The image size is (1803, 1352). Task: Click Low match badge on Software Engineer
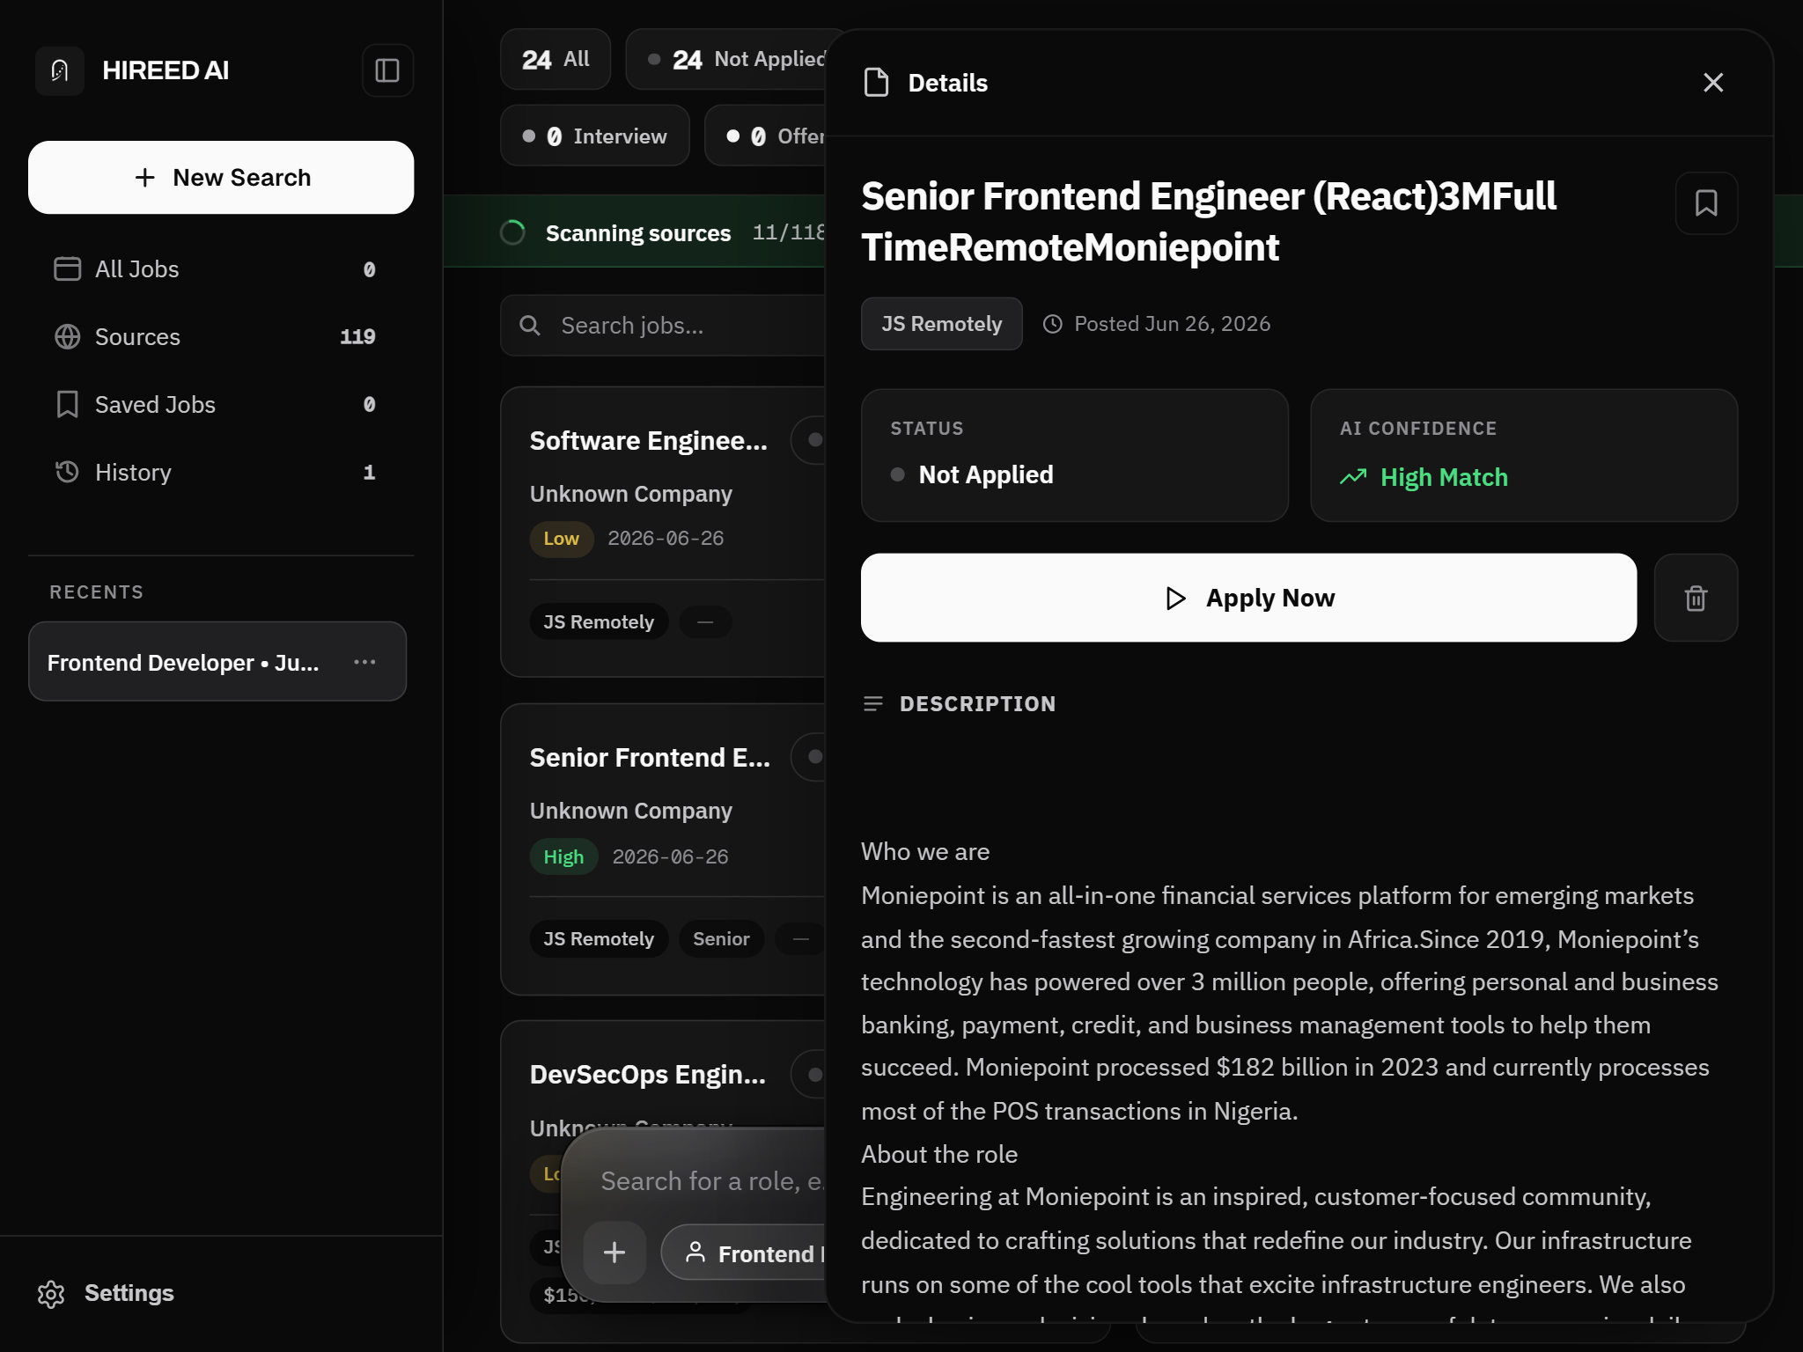(562, 539)
